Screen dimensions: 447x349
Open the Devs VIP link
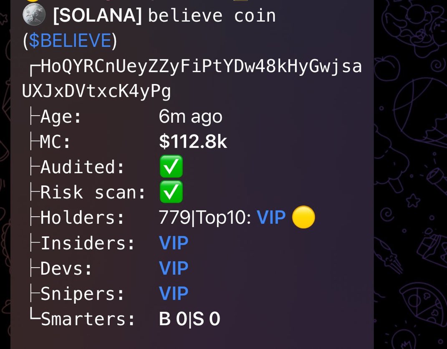point(174,268)
